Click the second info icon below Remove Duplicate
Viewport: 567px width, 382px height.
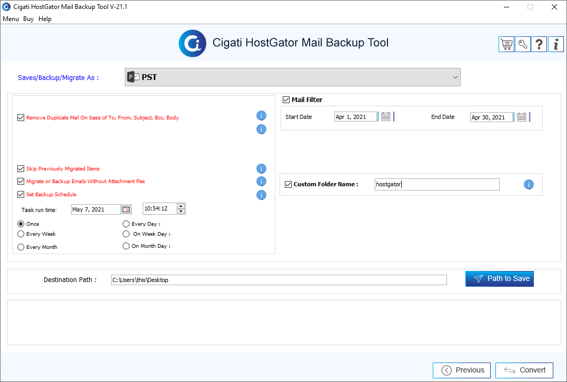[x=262, y=129]
